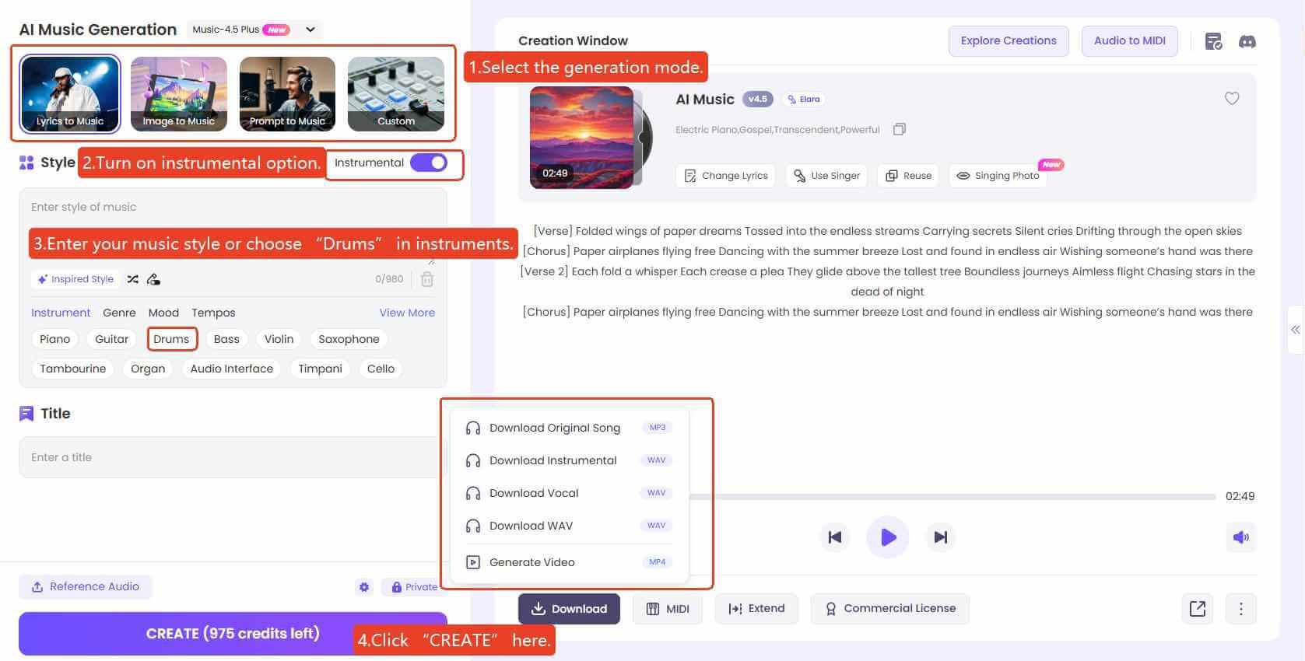This screenshot has width=1305, height=661.
Task: Select Piano instrument tag
Action: coord(55,339)
